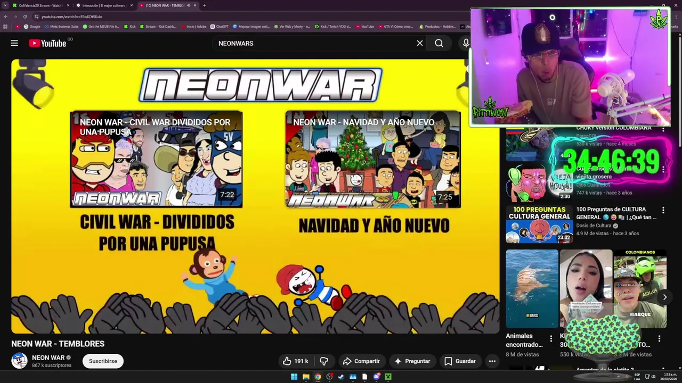Subscribe with the Suscribirse button

coord(103,361)
